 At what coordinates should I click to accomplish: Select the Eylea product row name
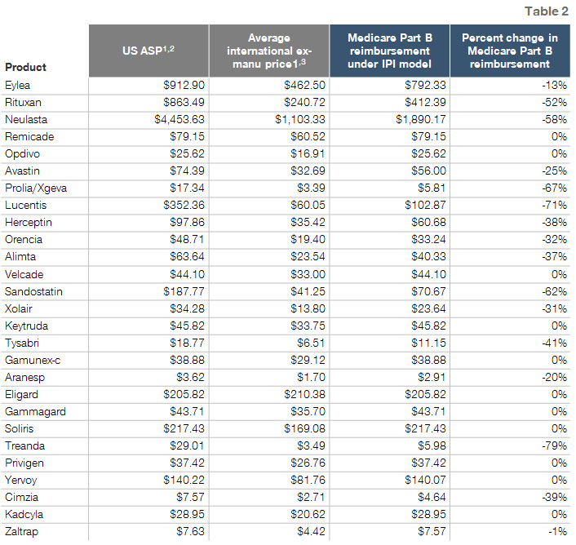click(18, 85)
